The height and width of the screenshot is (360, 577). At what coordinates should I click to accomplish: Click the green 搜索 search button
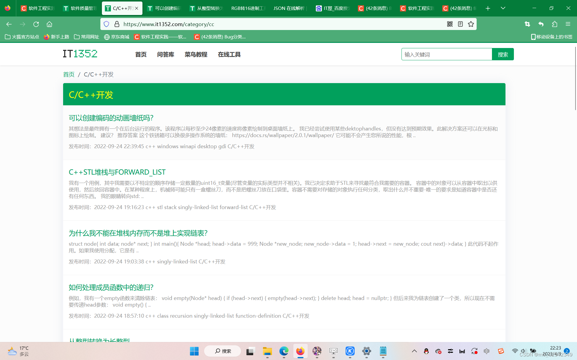[502, 54]
